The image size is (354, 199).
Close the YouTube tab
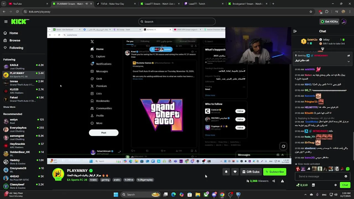point(47,4)
